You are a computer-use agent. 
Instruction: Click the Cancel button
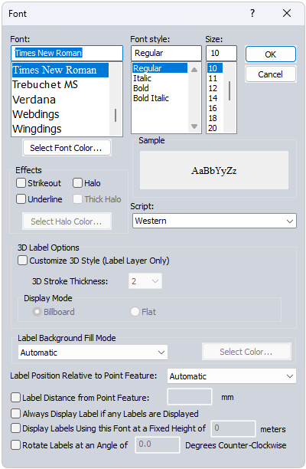coord(271,74)
